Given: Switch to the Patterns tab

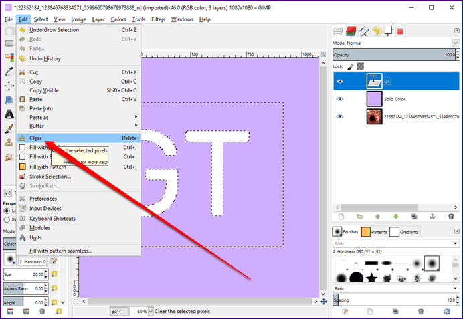Looking at the screenshot, I should click(x=374, y=232).
